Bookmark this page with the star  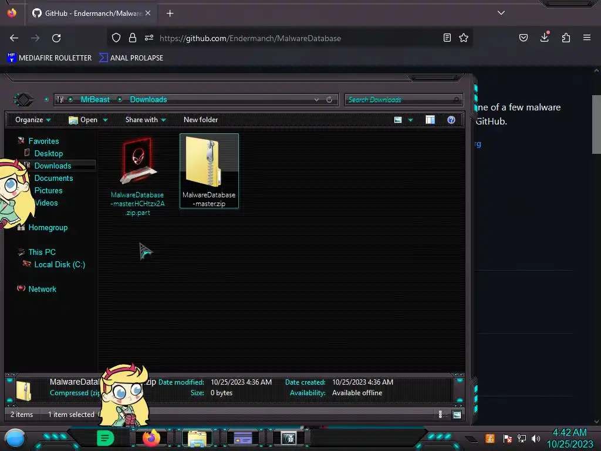click(464, 38)
